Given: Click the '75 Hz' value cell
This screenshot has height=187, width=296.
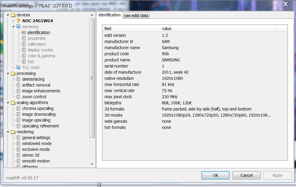Looking at the screenshot, I should (167, 91).
